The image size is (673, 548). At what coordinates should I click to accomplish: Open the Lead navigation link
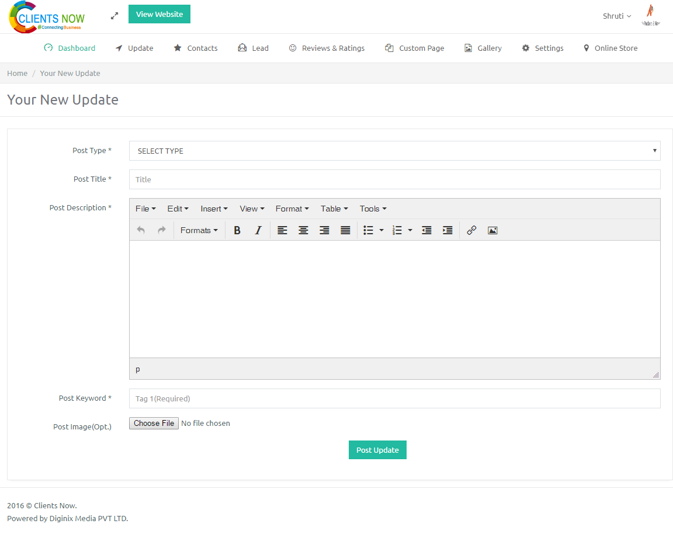pos(253,48)
